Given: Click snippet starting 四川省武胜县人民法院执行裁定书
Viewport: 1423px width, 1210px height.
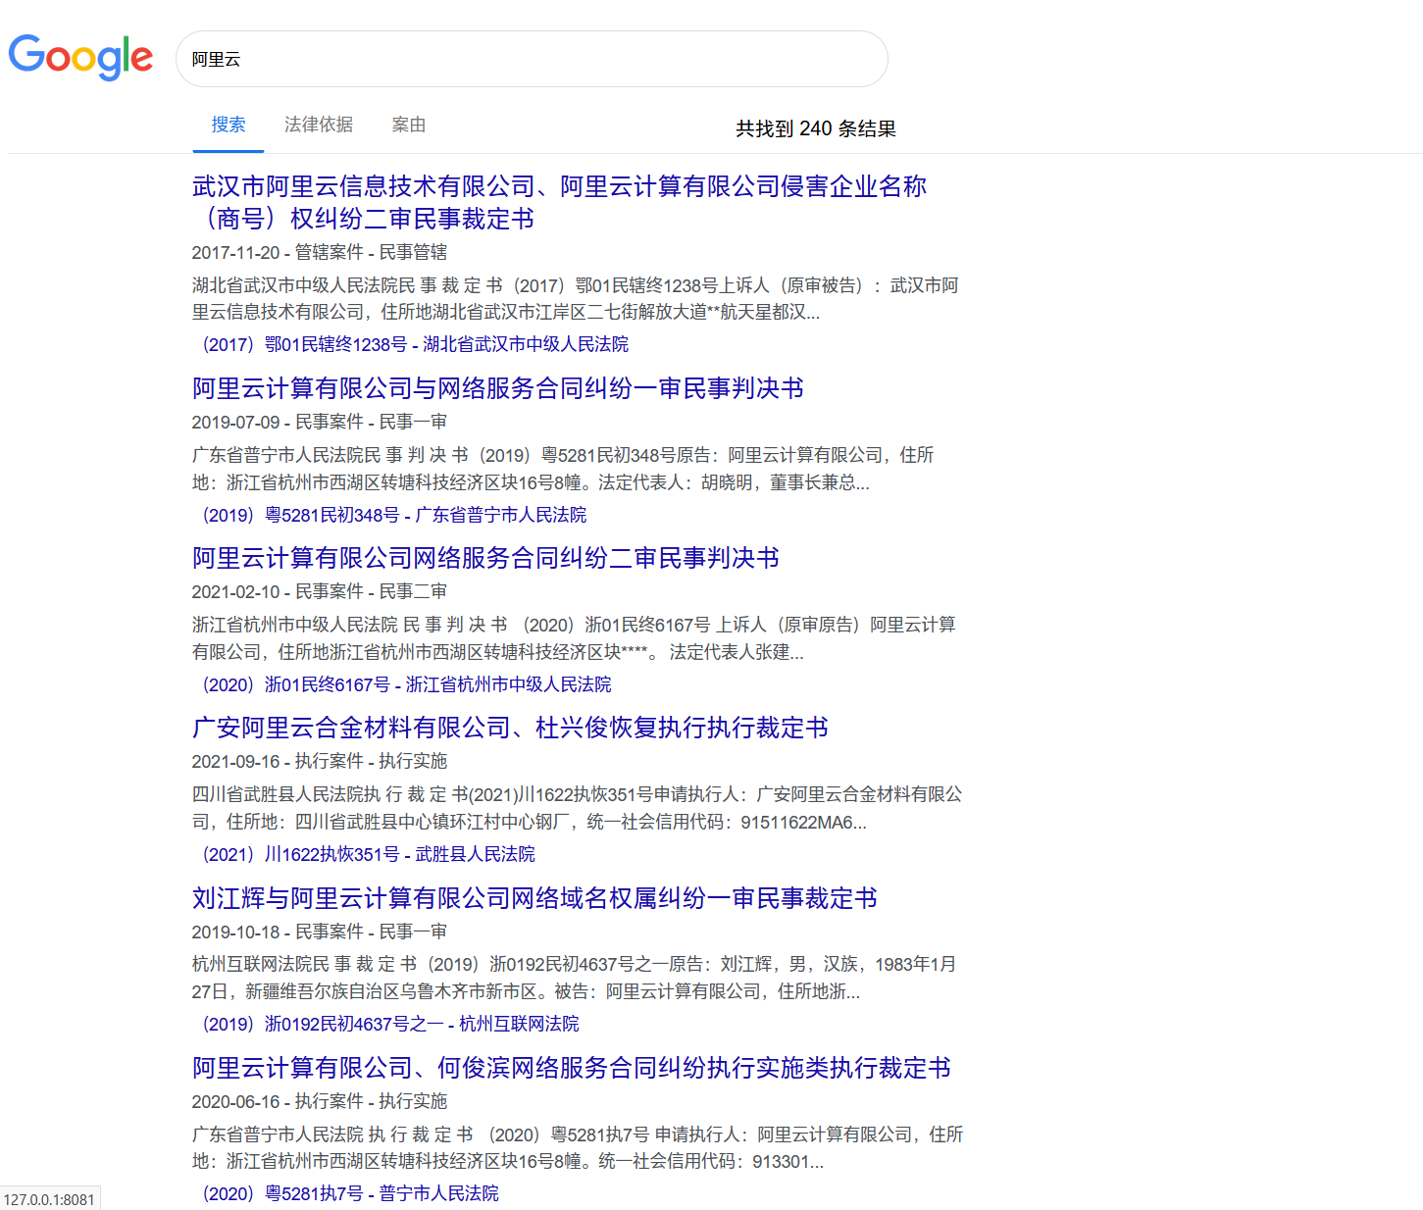Looking at the screenshot, I should coord(578,808).
